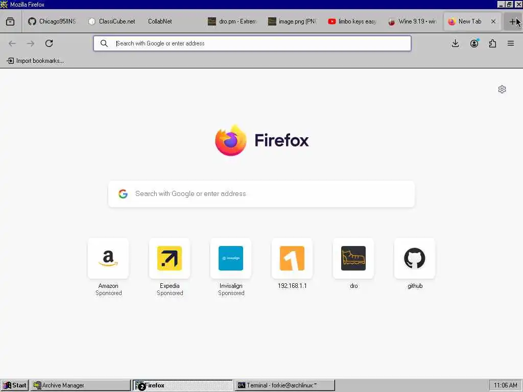Open the Extensions puzzle-piece icon

493,43
